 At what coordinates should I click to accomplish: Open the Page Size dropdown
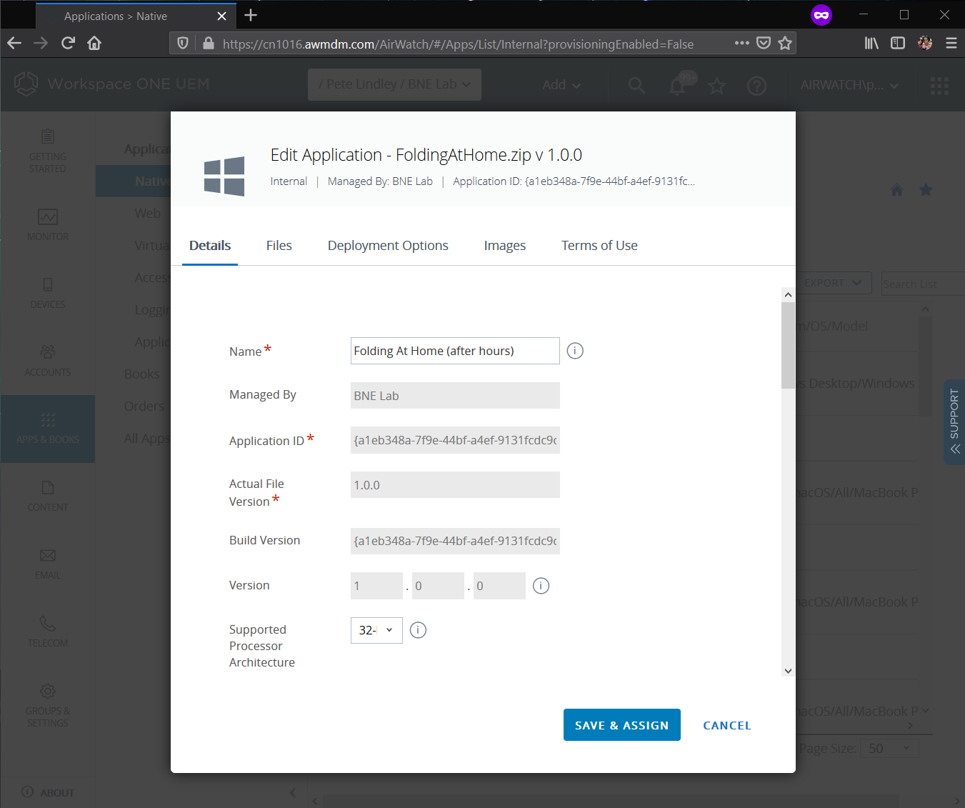pyautogui.click(x=889, y=749)
